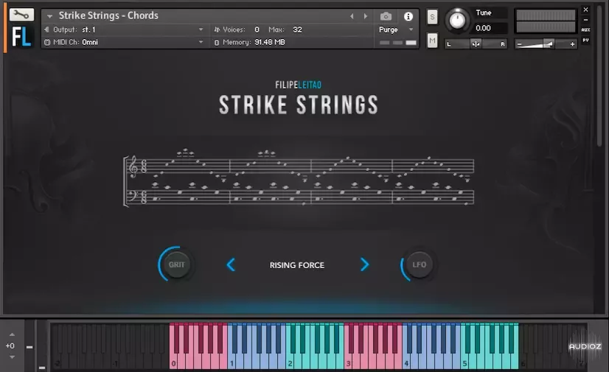
Task: Select the Strike Strings - Chords instrument name
Action: (108, 15)
